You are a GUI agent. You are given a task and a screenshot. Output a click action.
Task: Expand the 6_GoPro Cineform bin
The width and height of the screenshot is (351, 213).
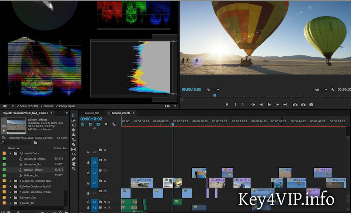(10, 186)
